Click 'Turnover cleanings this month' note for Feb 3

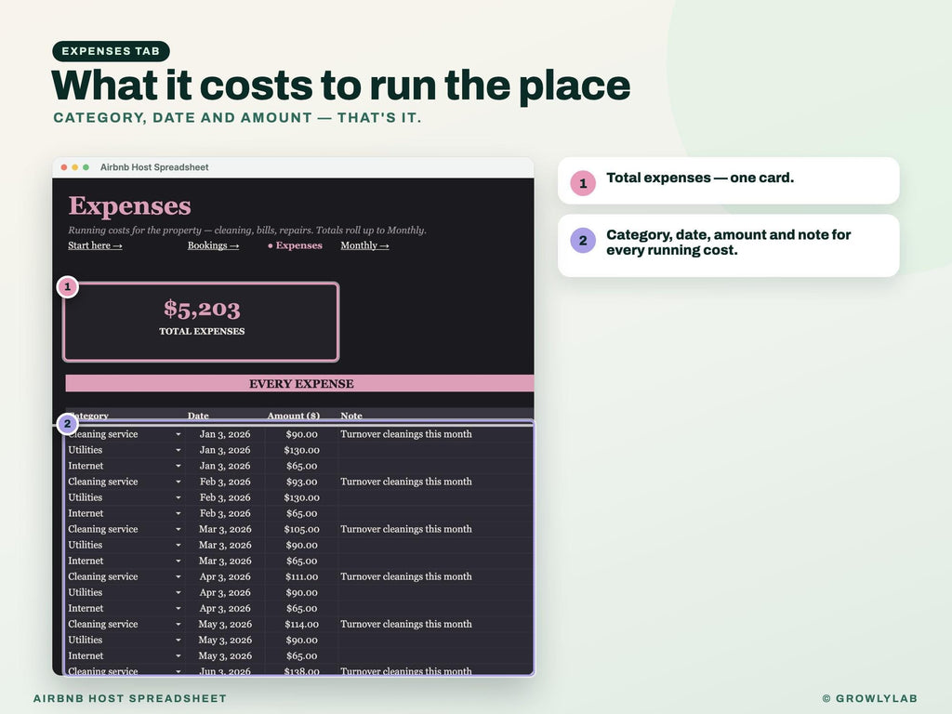(405, 482)
